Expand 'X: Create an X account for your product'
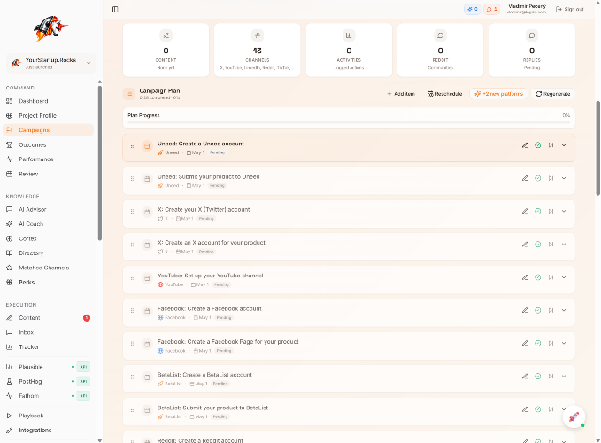Image resolution: width=601 pixels, height=443 pixels. (x=564, y=245)
